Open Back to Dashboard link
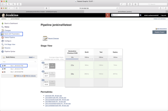This screenshot has width=168, height=111. (11, 23)
